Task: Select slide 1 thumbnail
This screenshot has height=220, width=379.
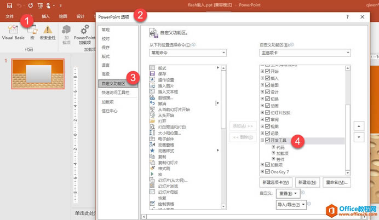Action: click(x=38, y=74)
